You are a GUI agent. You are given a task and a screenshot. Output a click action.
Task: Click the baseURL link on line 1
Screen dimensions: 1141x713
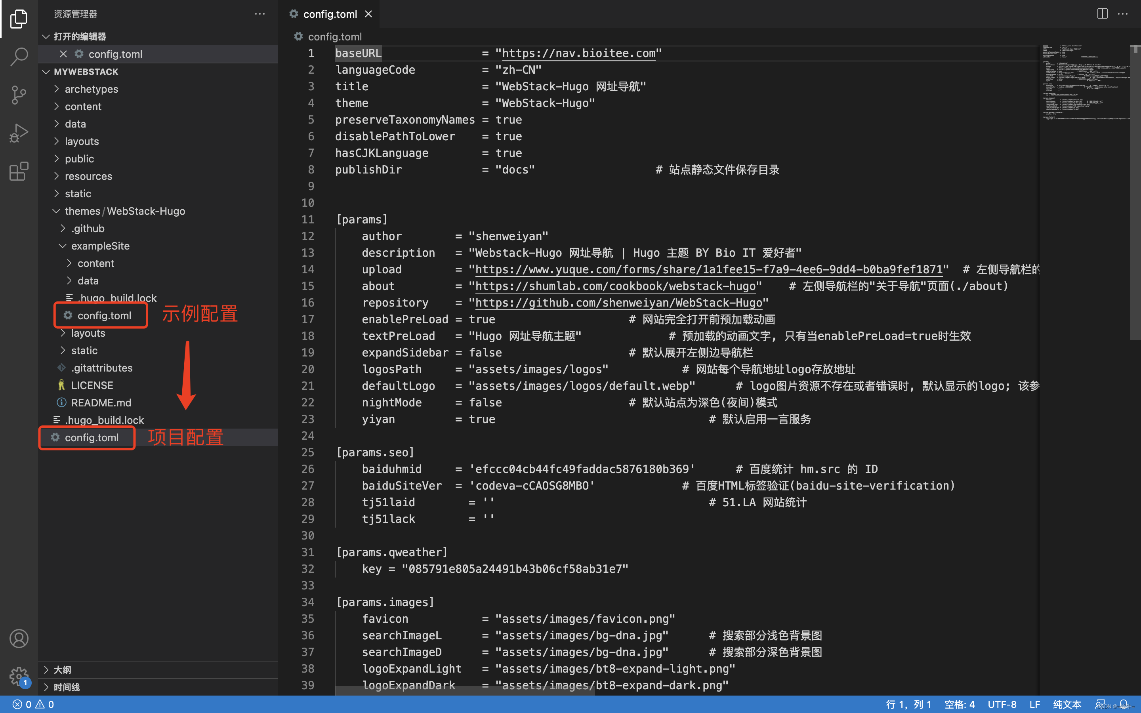click(x=579, y=53)
